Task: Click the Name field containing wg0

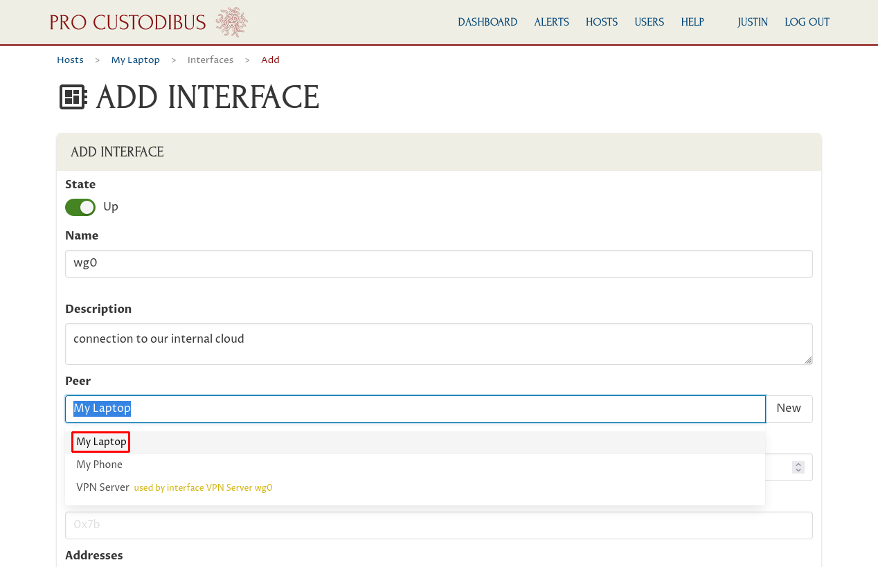Action: pyautogui.click(x=439, y=264)
